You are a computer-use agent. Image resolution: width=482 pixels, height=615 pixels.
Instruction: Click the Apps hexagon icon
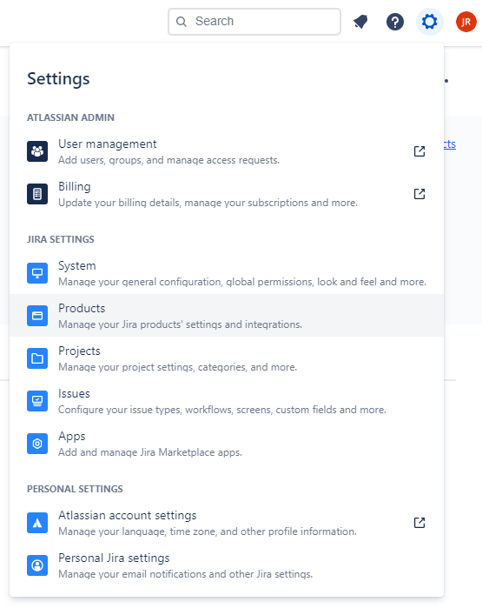tap(37, 444)
